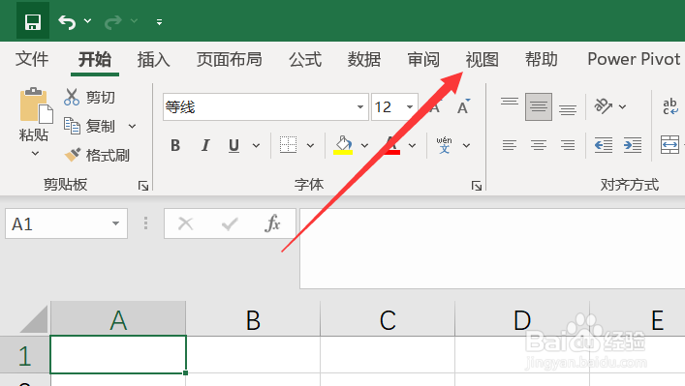Align text left icon
685x386 pixels.
pyautogui.click(x=510, y=145)
